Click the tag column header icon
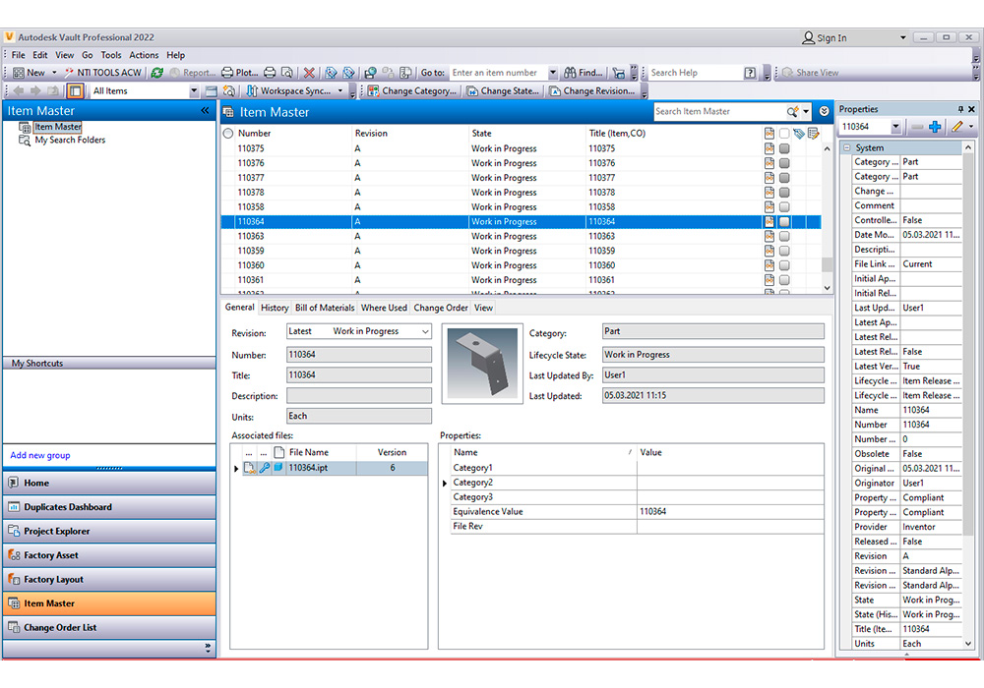Viewport: 984px width, 688px height. (799, 134)
